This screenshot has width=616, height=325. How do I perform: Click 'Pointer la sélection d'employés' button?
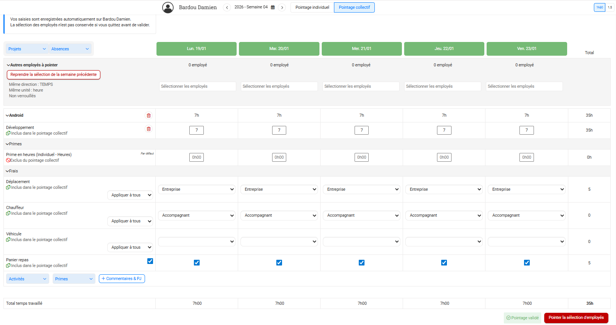pyautogui.click(x=576, y=318)
